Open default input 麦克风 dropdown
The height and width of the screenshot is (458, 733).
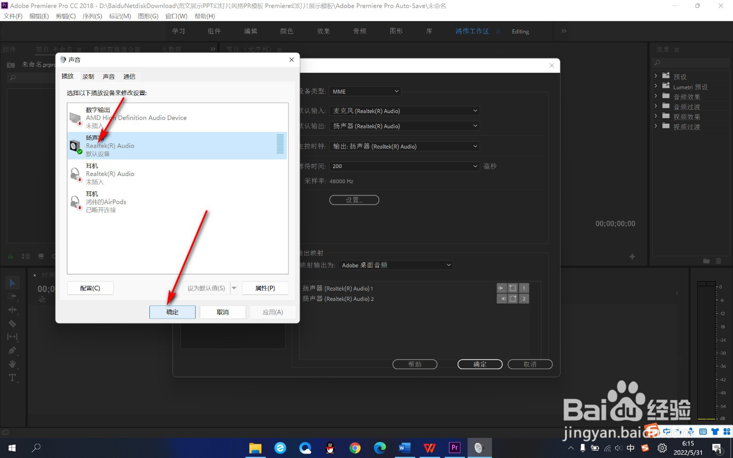click(405, 111)
